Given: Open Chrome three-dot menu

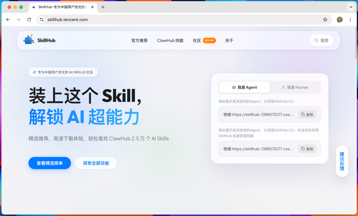Looking at the screenshot, I should (350, 19).
